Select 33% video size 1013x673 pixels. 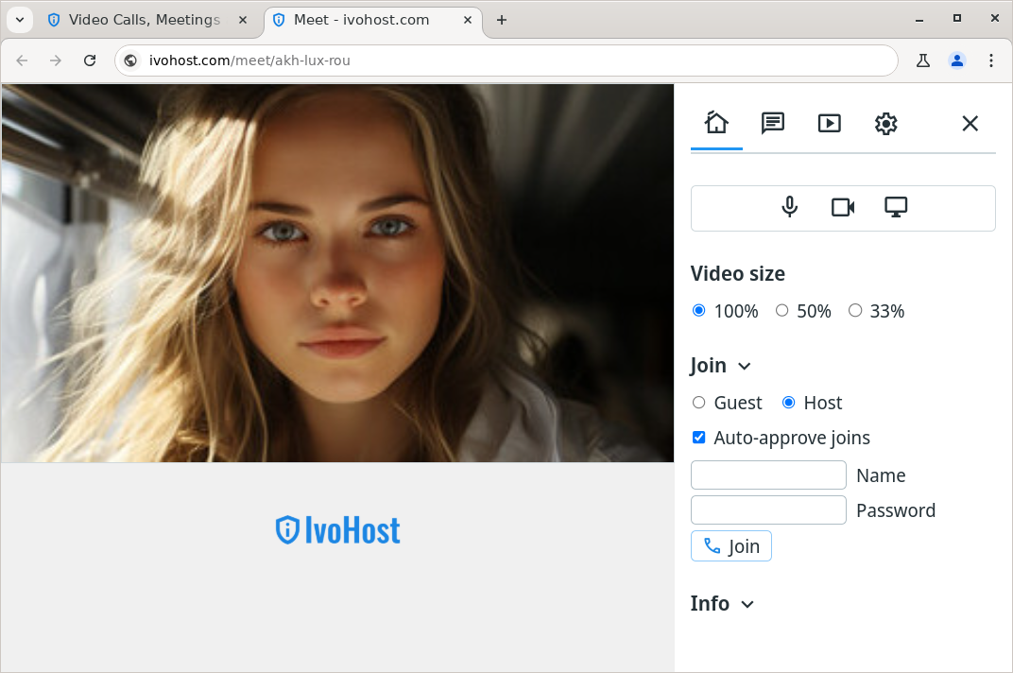(854, 310)
